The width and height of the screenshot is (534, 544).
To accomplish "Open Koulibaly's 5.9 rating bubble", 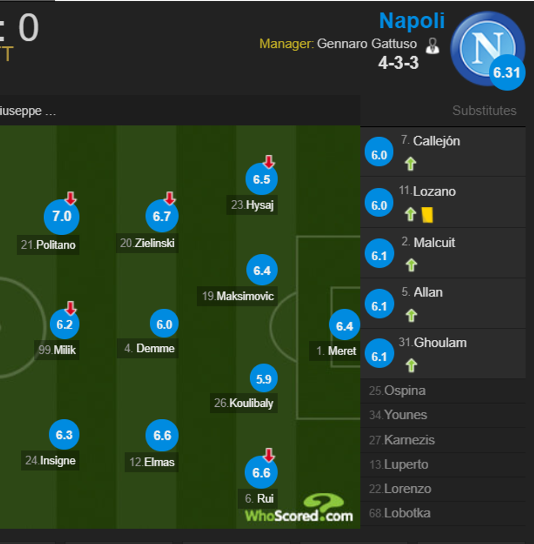I will click(263, 378).
